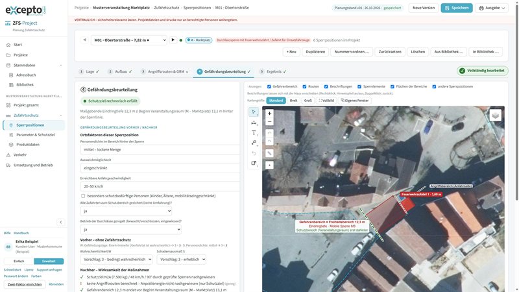Switch to Ergebnis tab
This screenshot has width=519, height=292.
pos(273,71)
